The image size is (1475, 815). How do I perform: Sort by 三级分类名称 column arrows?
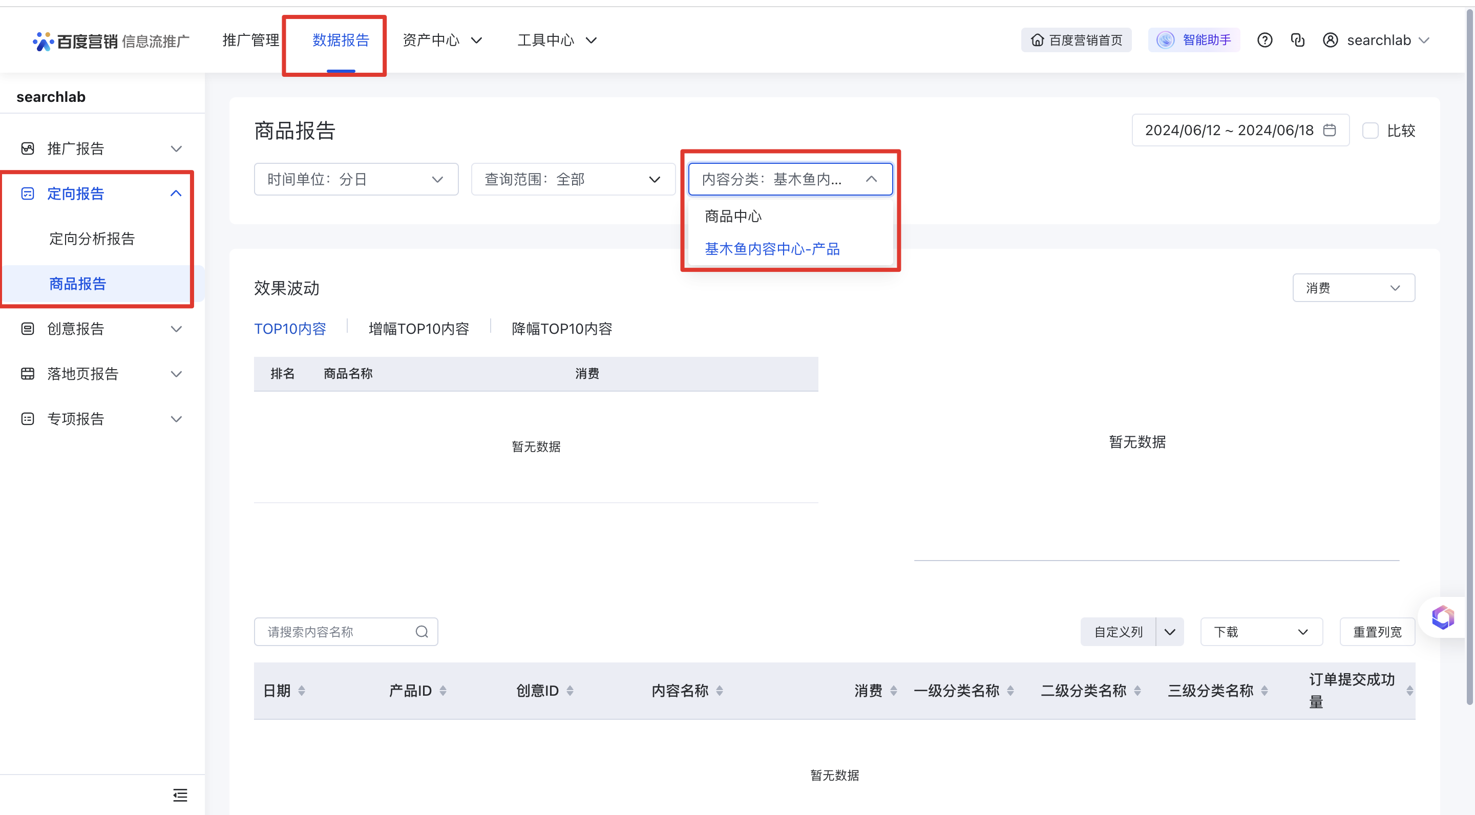coord(1265,691)
